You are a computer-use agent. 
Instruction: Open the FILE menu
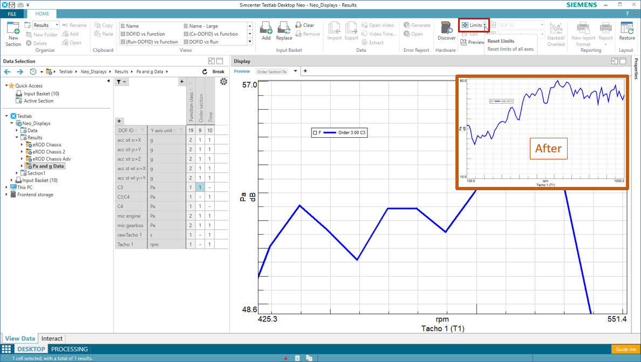pyautogui.click(x=12, y=14)
